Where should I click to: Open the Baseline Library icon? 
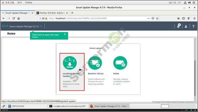click(x=95, y=63)
